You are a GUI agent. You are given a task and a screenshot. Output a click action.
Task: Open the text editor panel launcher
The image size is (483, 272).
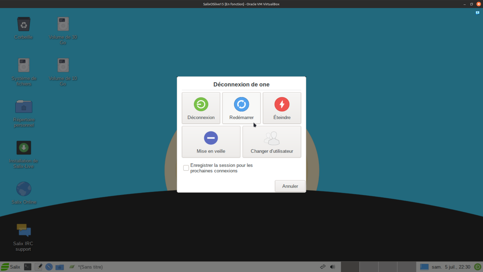pos(38,267)
